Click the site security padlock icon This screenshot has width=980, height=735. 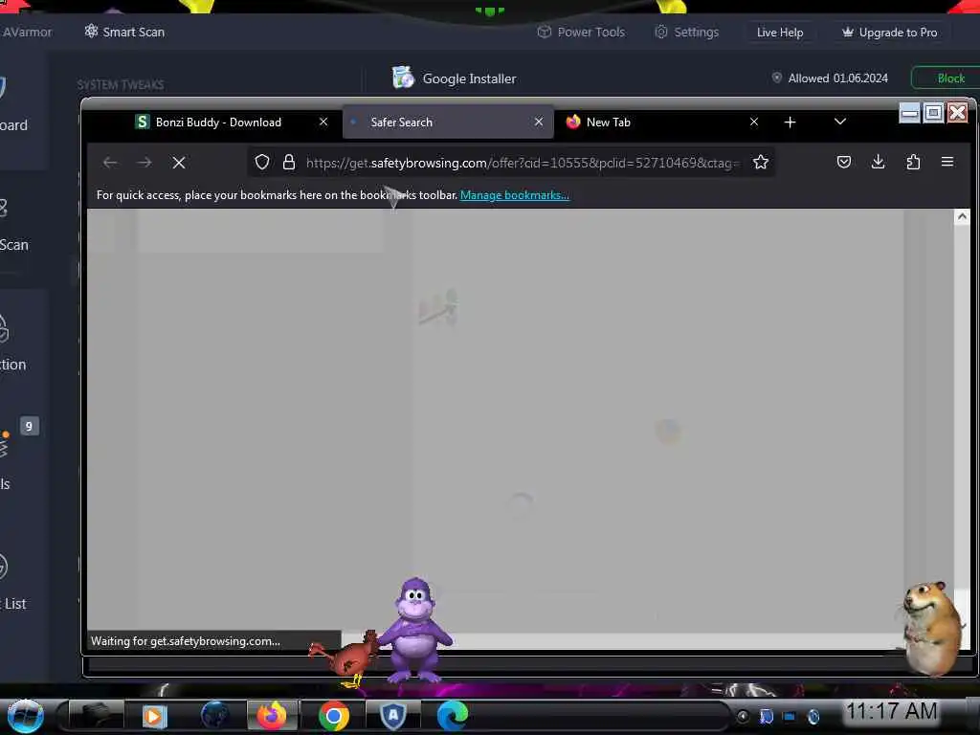(x=289, y=163)
